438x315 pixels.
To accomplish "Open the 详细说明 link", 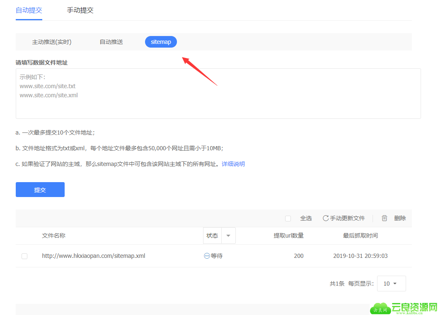I will coord(233,164).
